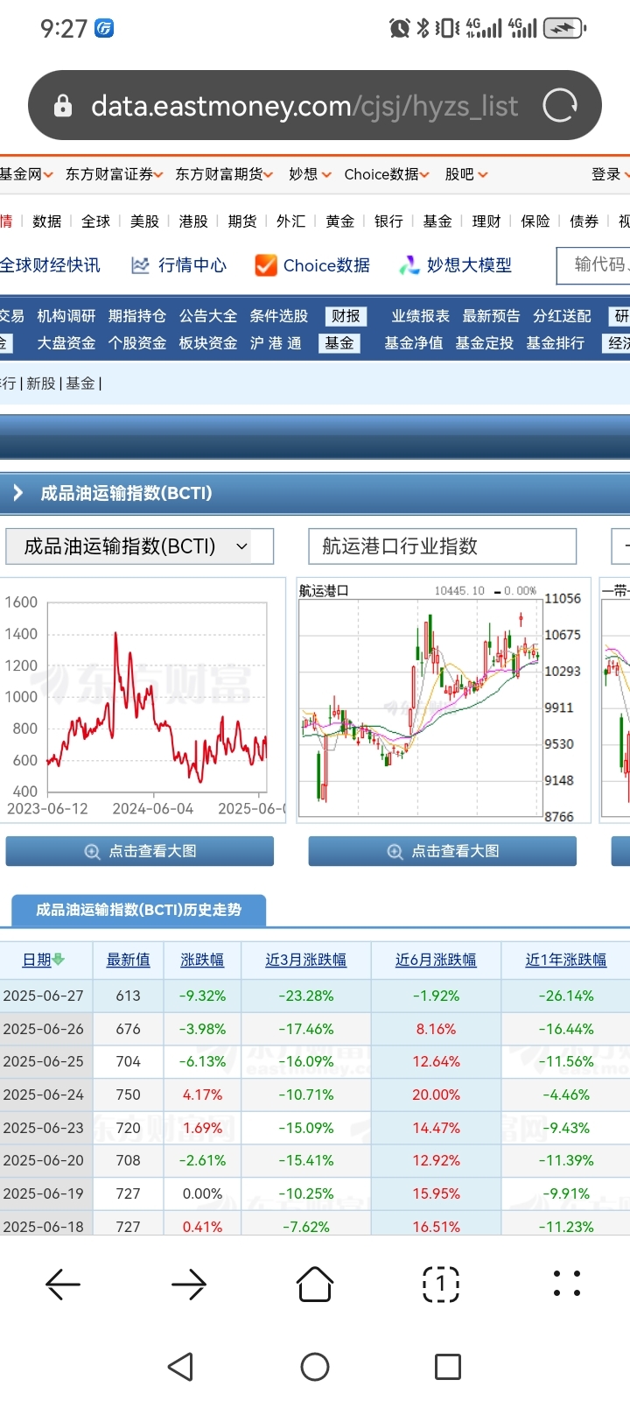Open the 大盘资金 link
The width and height of the screenshot is (630, 1401).
click(66, 343)
